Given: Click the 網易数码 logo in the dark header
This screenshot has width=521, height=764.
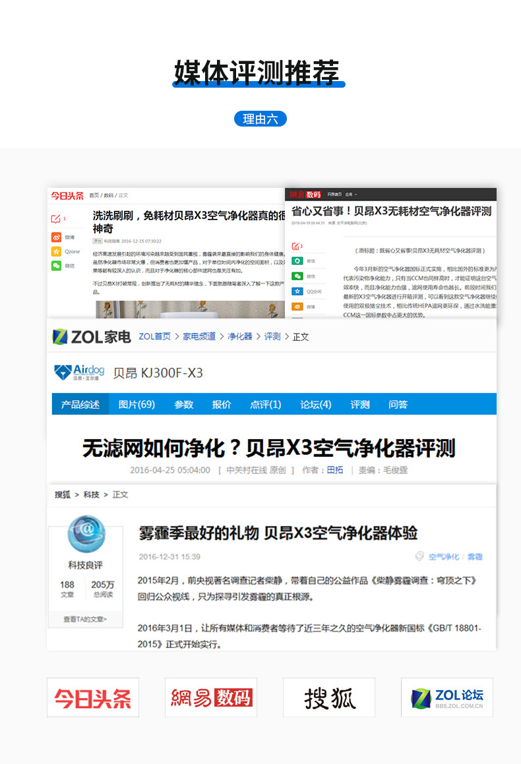Looking at the screenshot, I should [x=305, y=194].
